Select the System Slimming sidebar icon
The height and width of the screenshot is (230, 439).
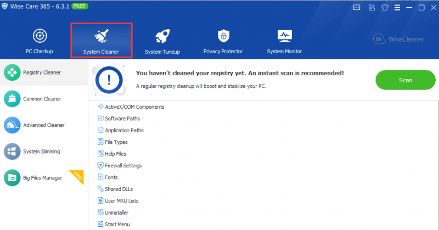coord(12,152)
